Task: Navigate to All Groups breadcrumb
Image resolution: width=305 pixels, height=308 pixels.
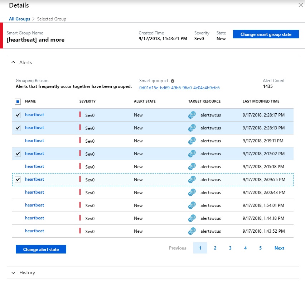Action: (x=19, y=19)
